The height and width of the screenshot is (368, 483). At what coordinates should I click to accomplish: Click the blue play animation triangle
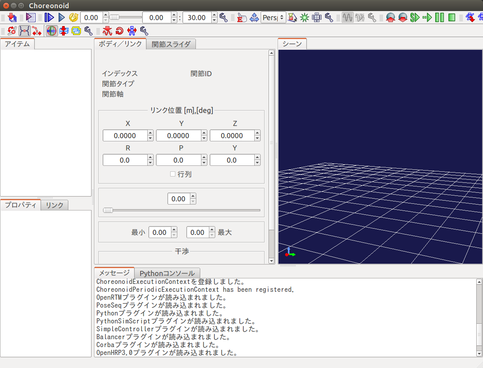61,17
